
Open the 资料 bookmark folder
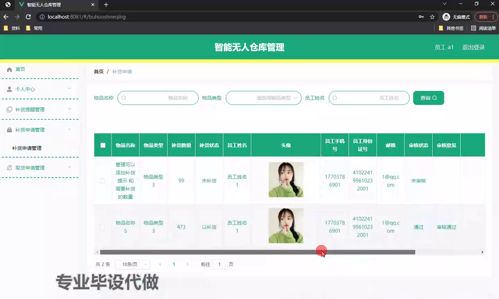point(12,28)
